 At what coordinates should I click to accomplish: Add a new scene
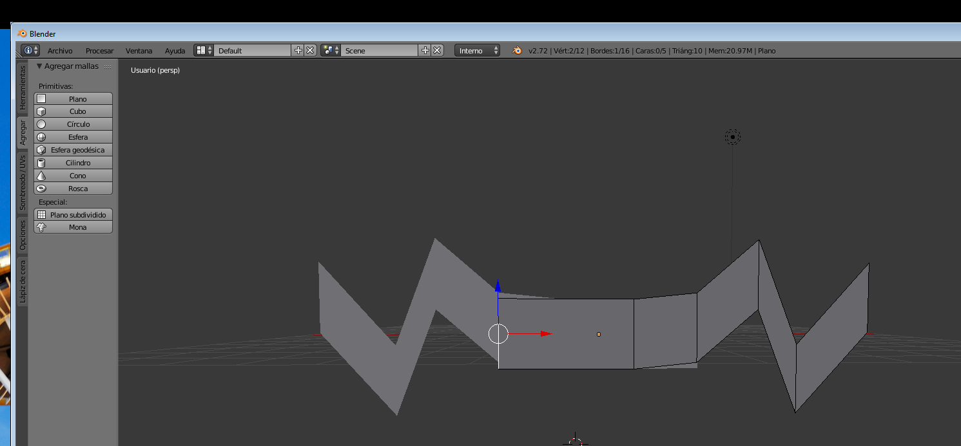click(425, 50)
